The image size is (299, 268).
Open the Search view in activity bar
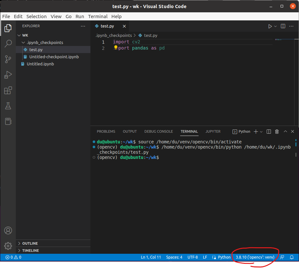[x=8, y=44]
